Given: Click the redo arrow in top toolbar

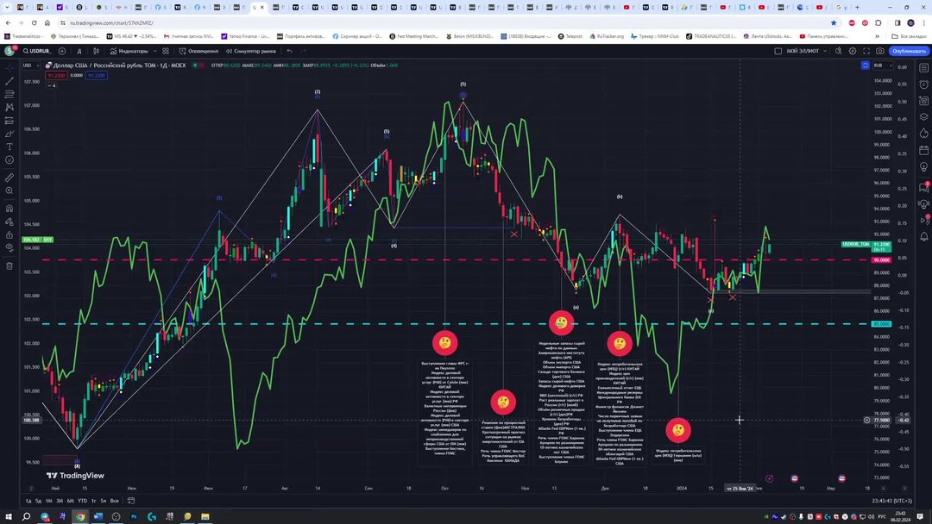Looking at the screenshot, I should [303, 51].
